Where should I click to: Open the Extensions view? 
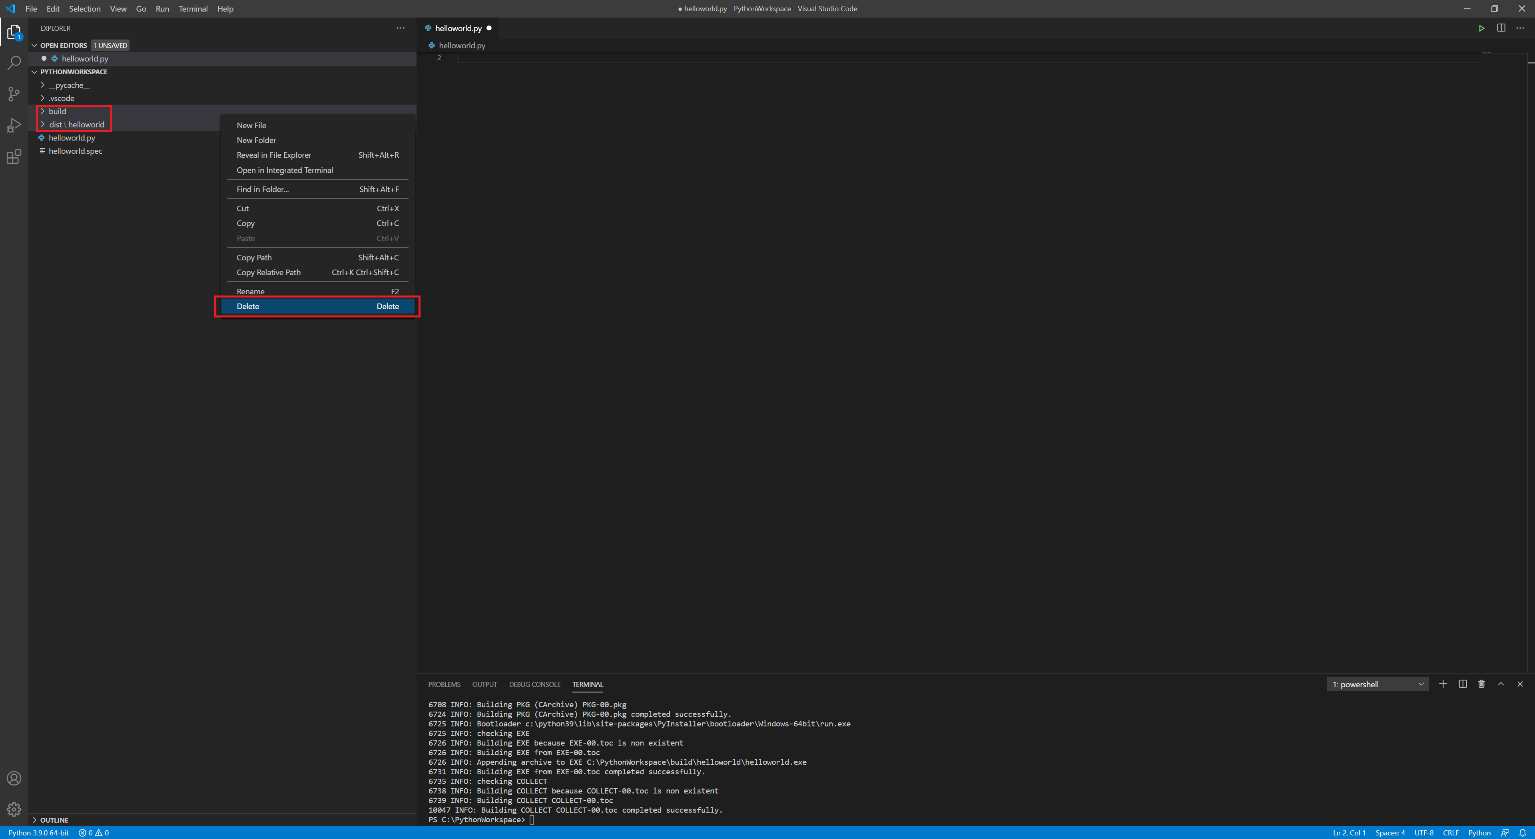tap(14, 157)
